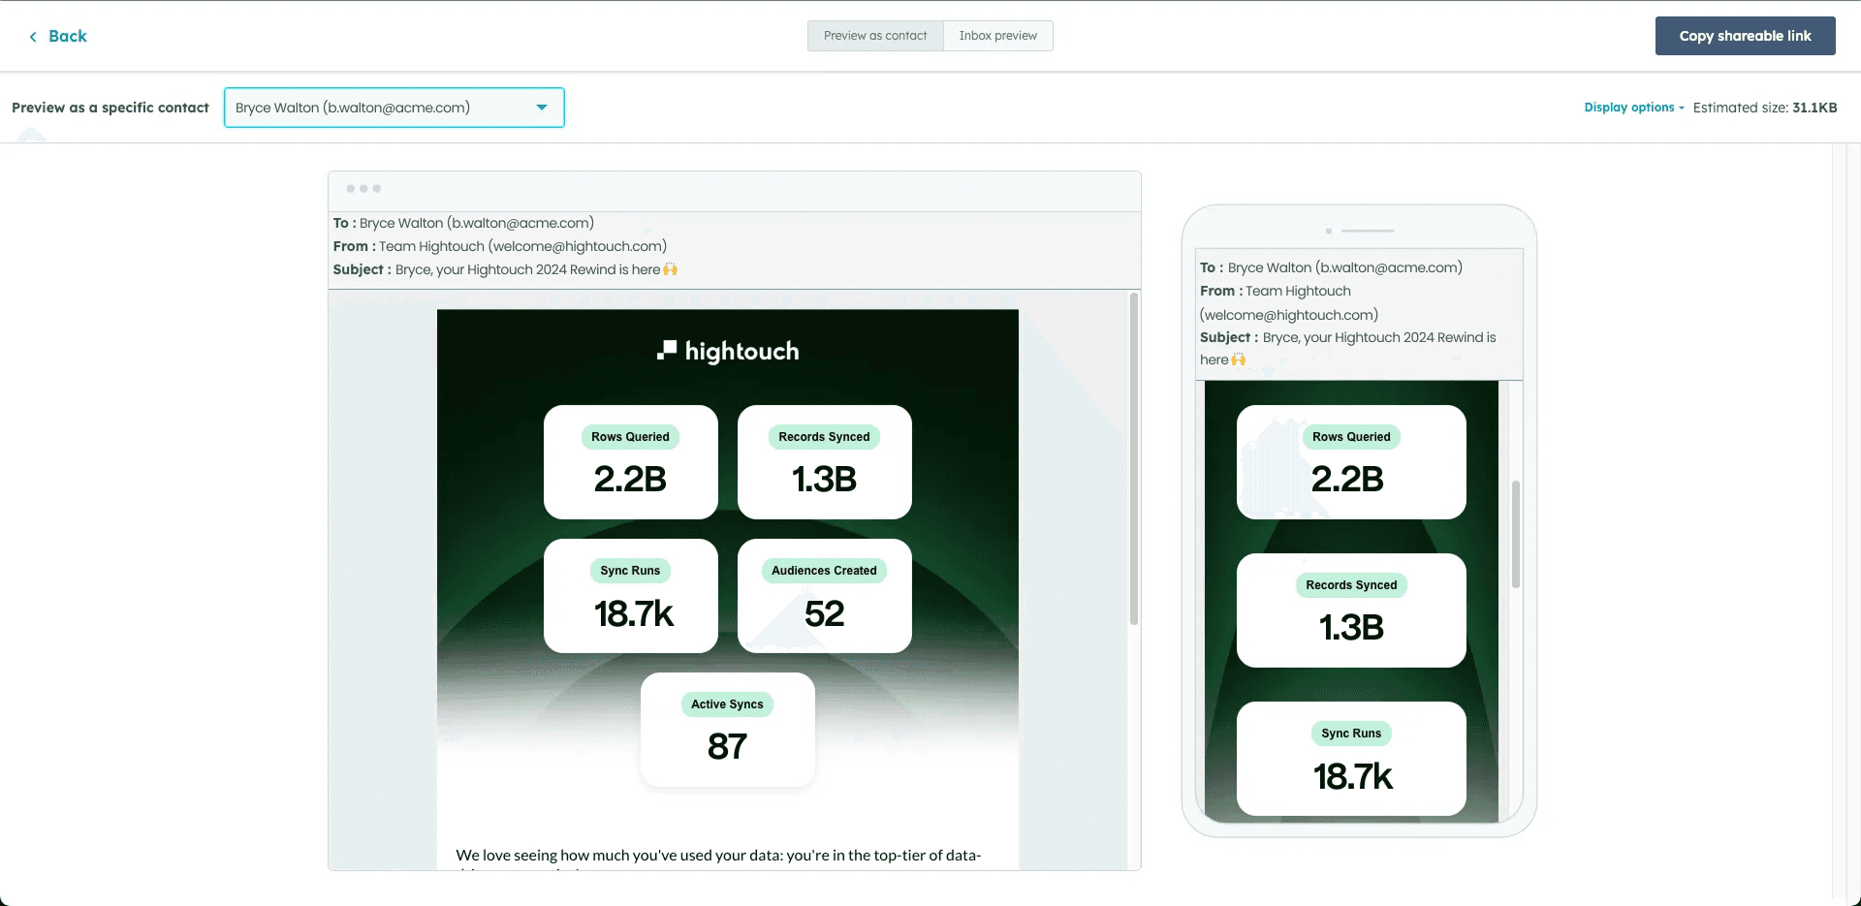Click the Back link

[66, 36]
